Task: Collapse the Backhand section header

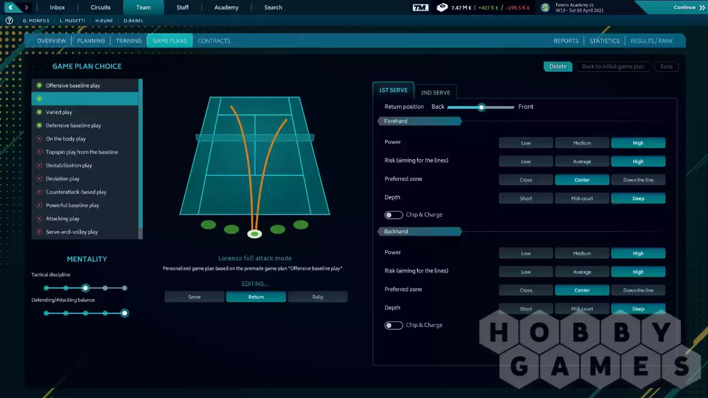Action: point(419,232)
